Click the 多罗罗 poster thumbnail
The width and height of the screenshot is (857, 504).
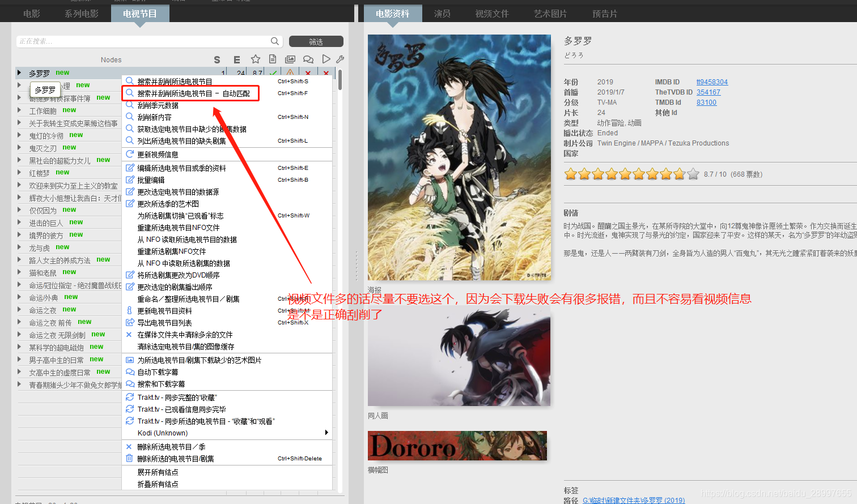click(x=459, y=157)
